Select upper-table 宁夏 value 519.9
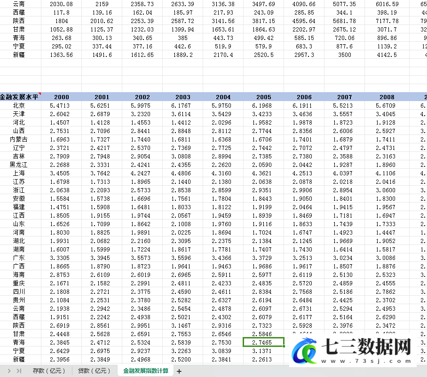Viewport: 427px width, 377px height. (x=223, y=46)
